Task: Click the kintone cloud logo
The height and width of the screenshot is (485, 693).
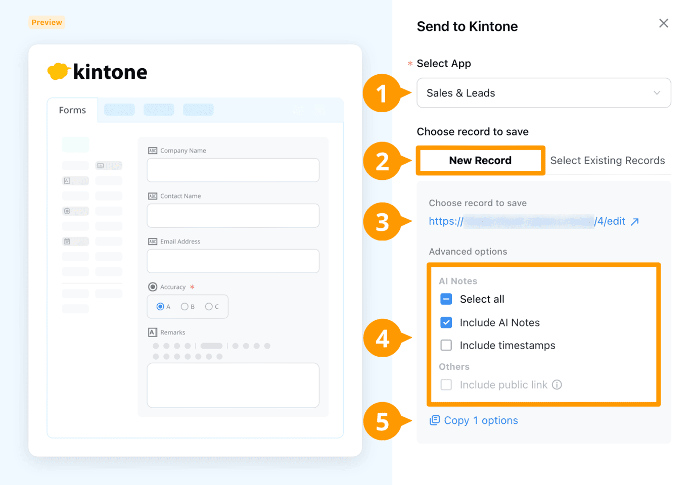Action: click(x=58, y=71)
